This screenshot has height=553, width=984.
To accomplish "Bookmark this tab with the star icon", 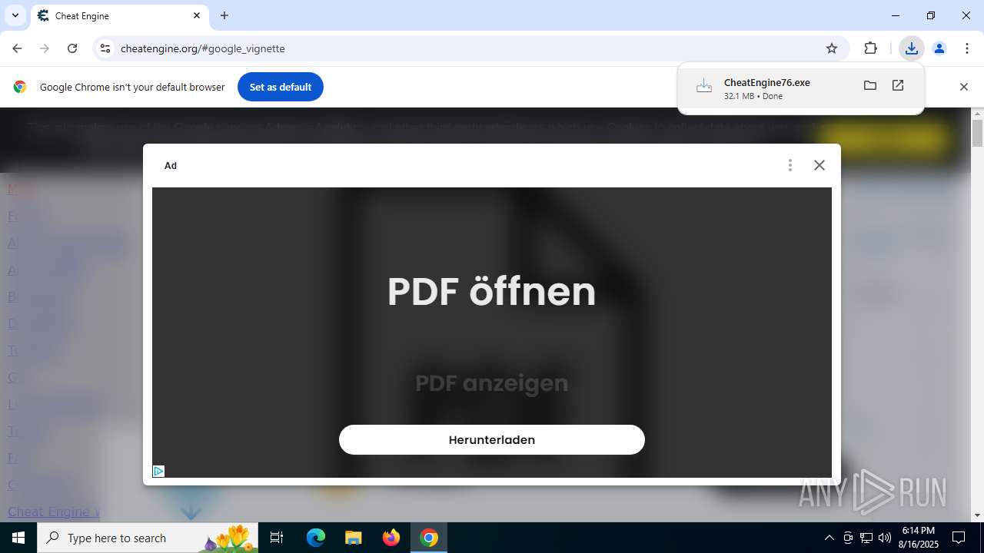I will (x=832, y=48).
